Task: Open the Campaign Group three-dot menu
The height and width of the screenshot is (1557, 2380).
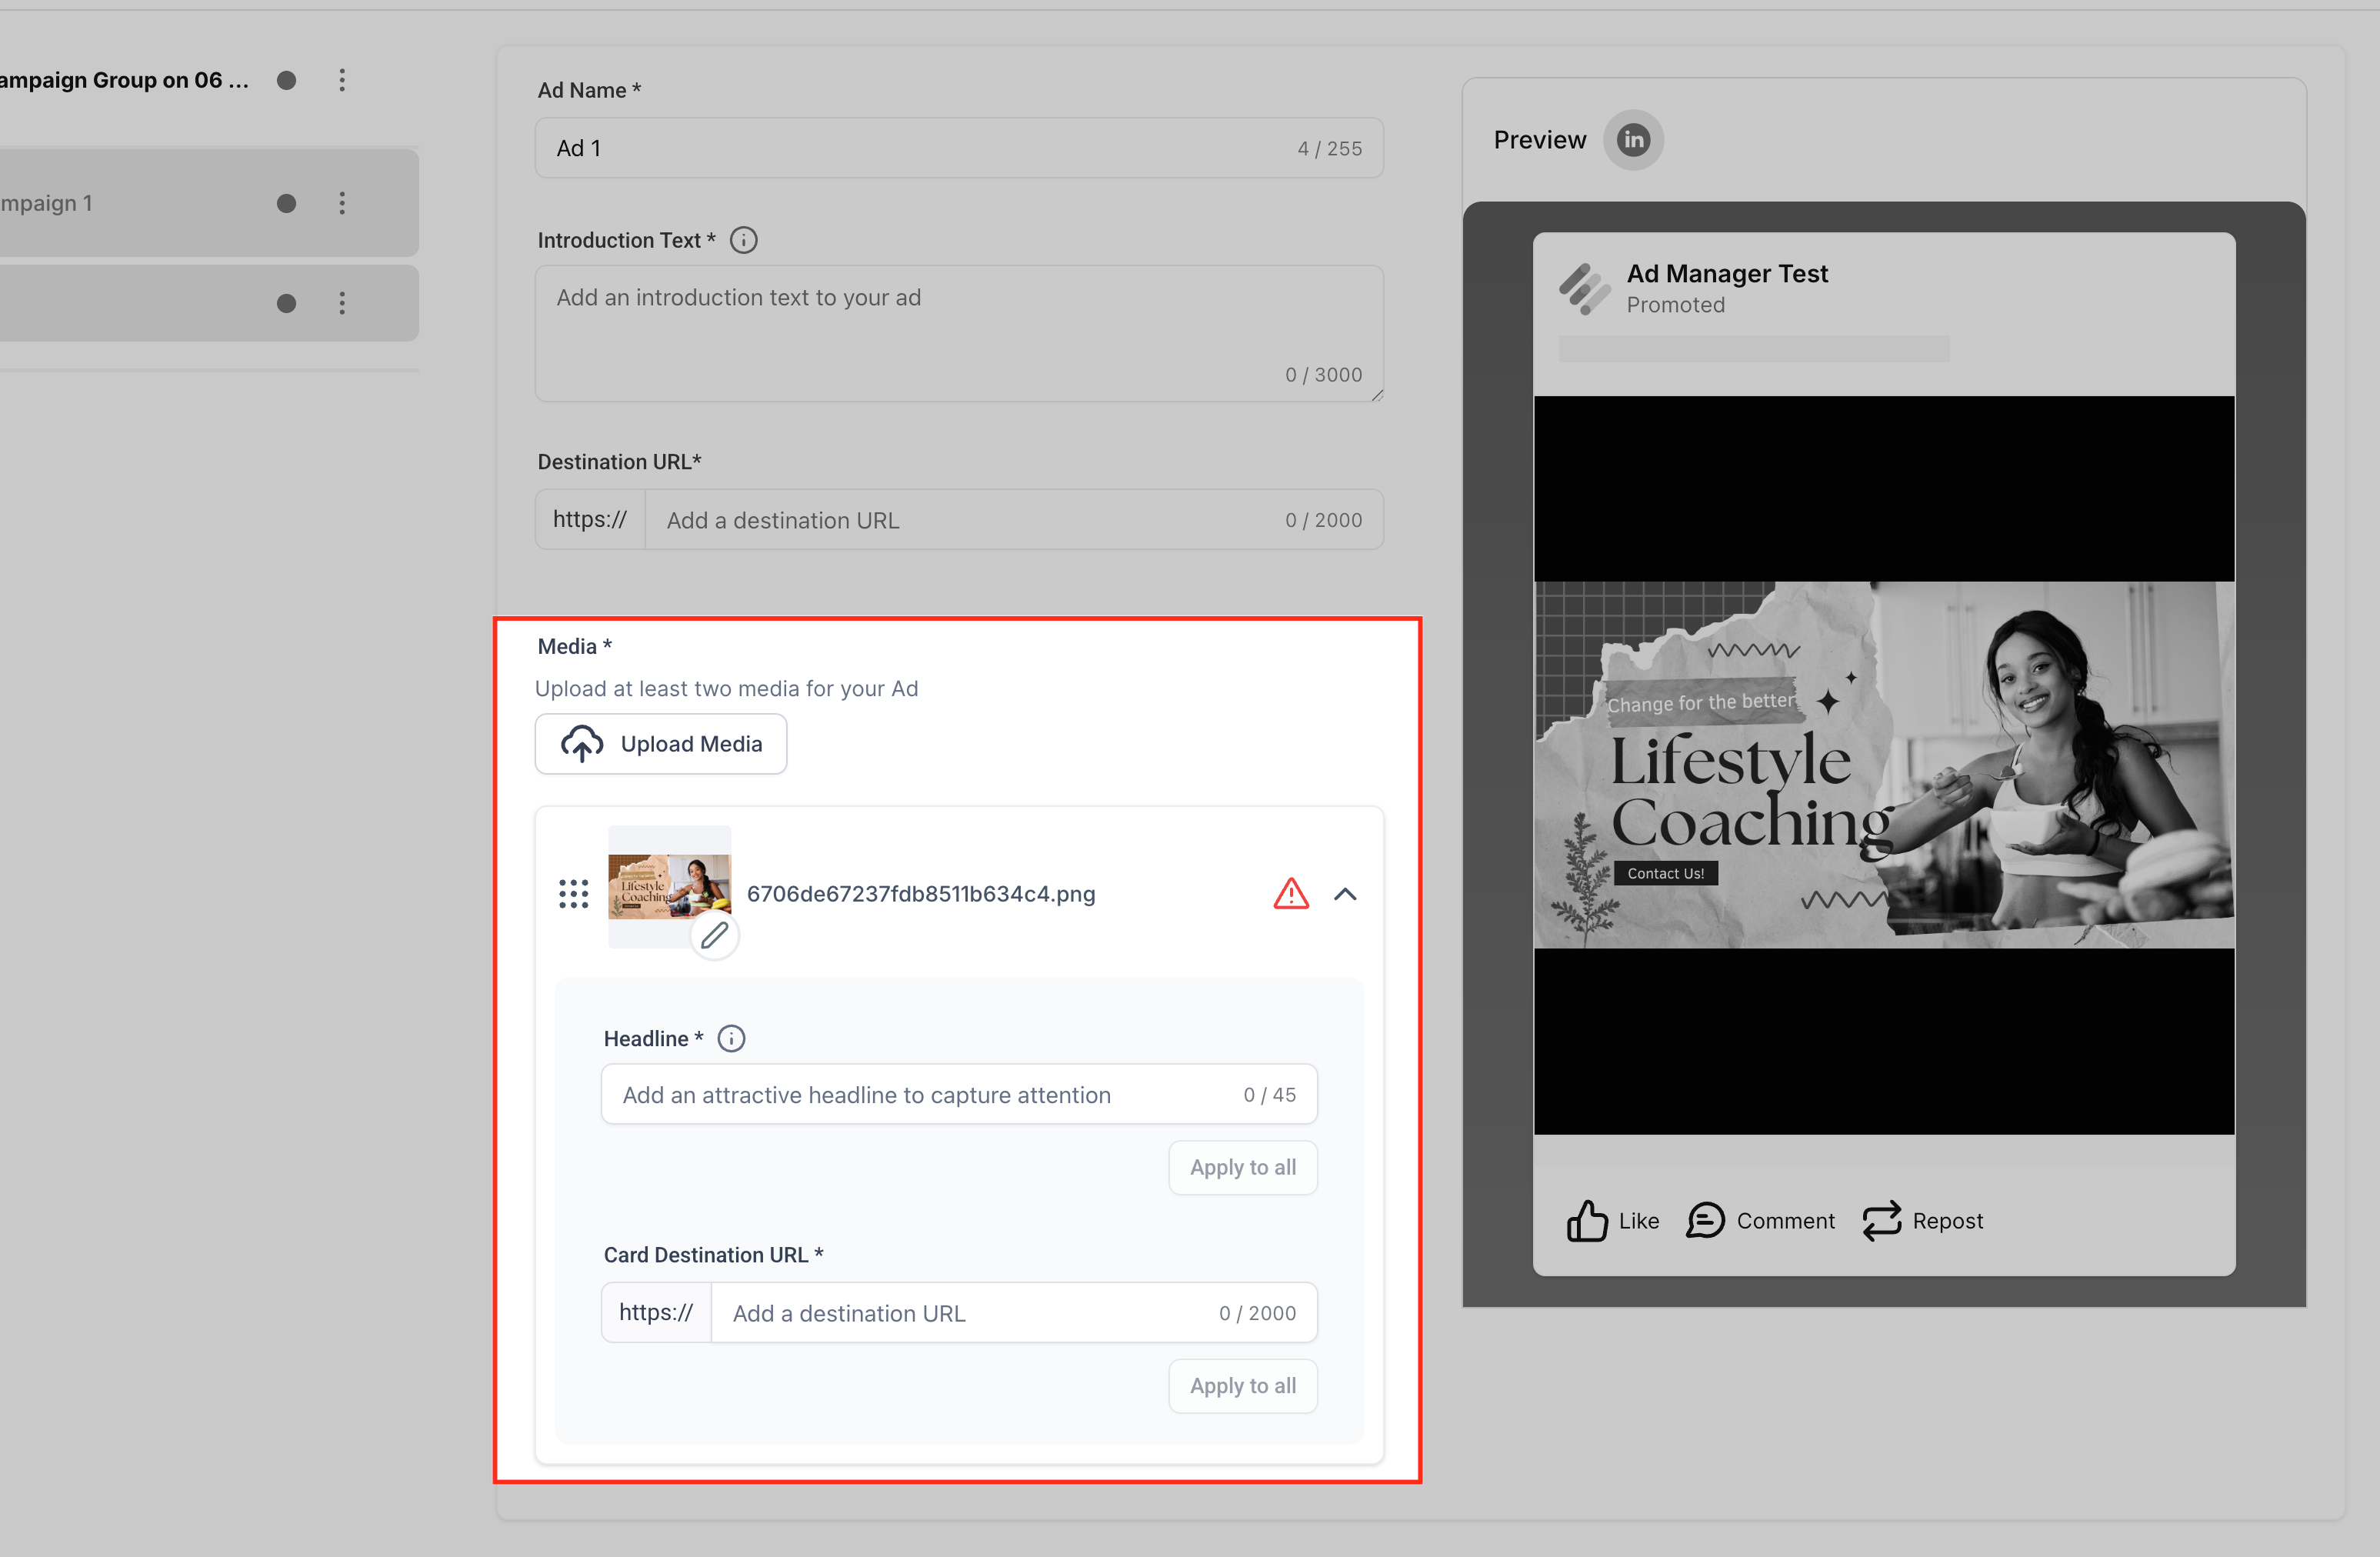Action: coord(342,80)
